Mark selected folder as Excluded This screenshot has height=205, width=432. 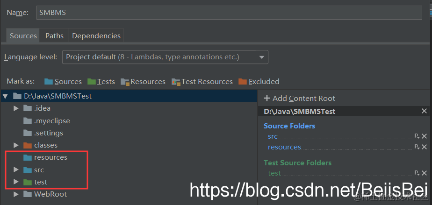click(259, 82)
